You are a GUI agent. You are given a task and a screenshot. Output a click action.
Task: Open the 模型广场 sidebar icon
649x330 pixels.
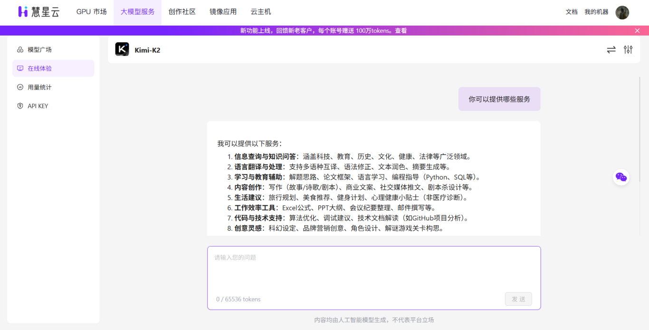coord(20,49)
